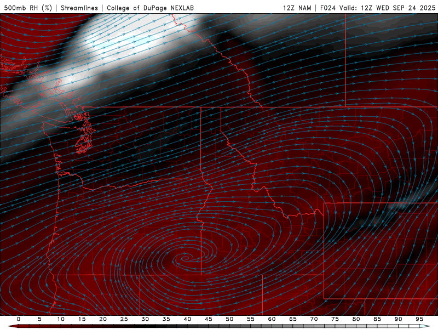The width and height of the screenshot is (438, 329).
Task: Click the "45" colorbar scale label
Action: tap(209, 319)
